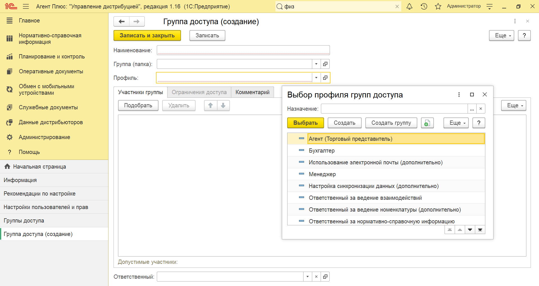Click Выбрать in profile dialog

[305, 123]
